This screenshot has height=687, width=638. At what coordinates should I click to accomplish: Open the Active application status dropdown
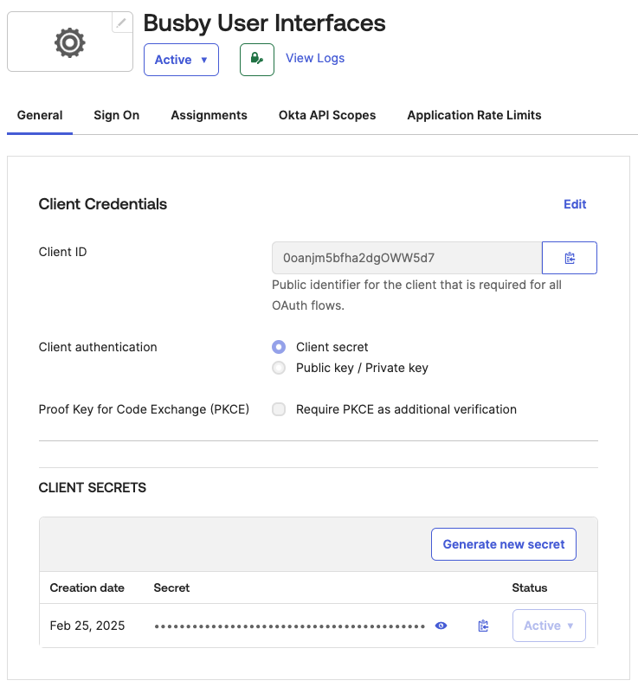coord(181,60)
